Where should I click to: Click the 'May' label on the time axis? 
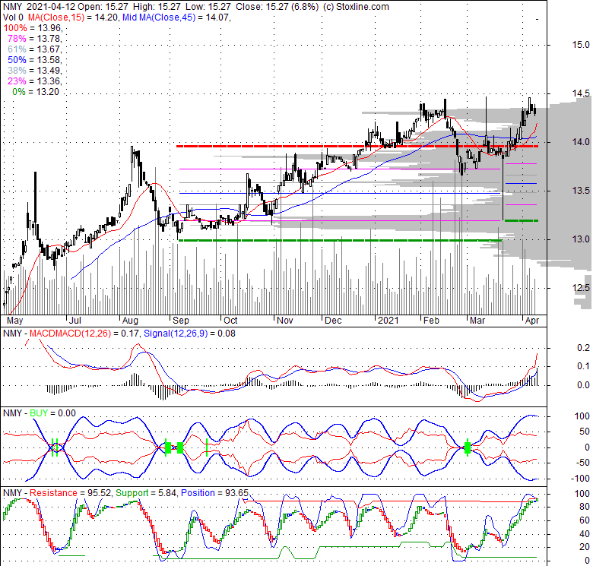click(x=15, y=321)
